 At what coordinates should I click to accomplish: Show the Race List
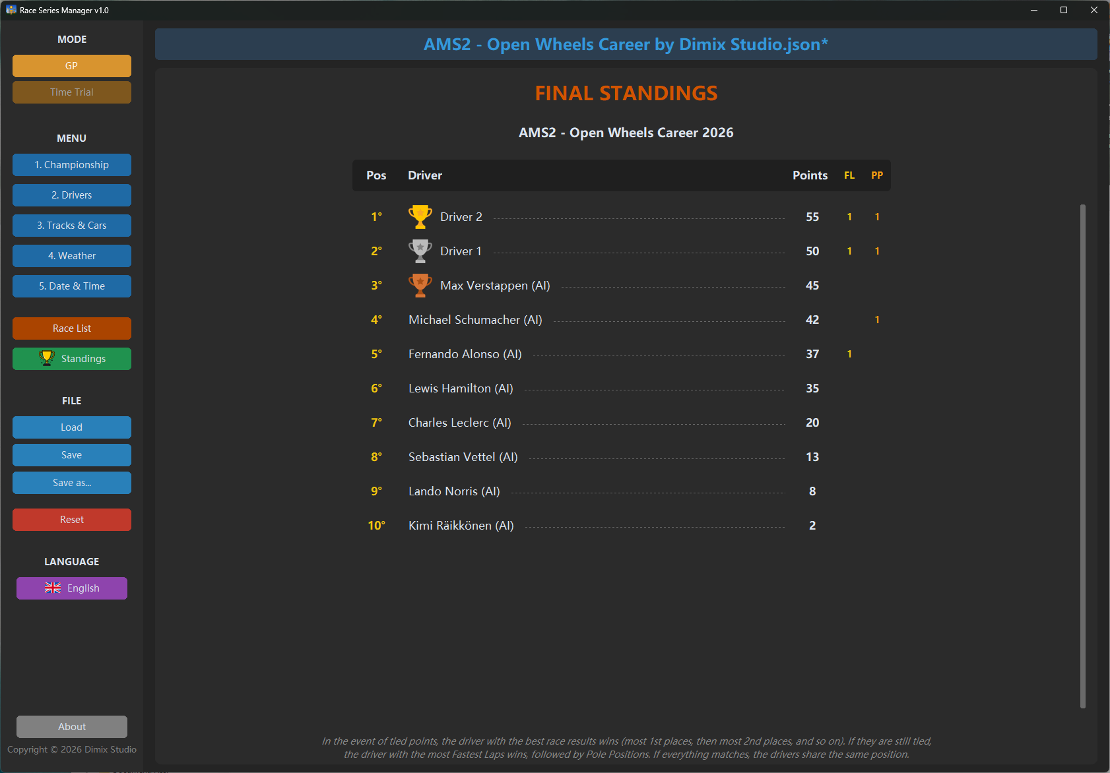click(72, 328)
